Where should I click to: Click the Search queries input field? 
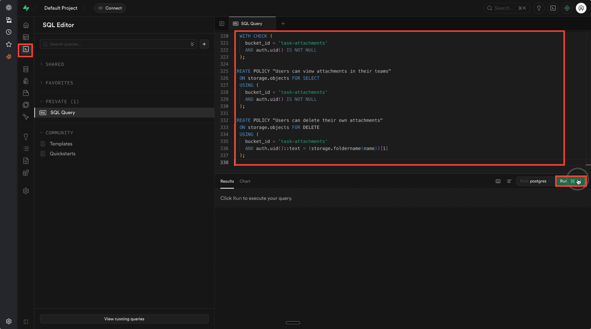(x=115, y=44)
